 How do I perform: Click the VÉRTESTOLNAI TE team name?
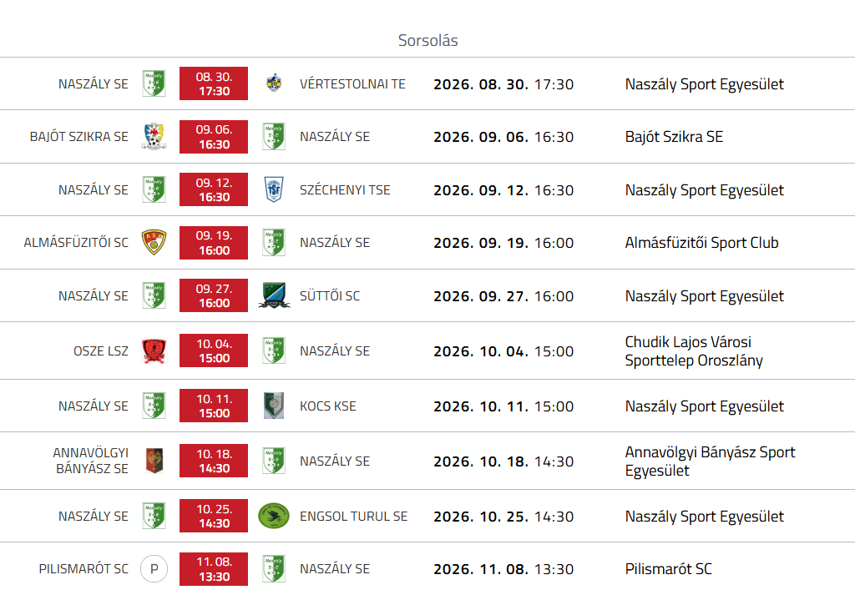[x=352, y=84]
